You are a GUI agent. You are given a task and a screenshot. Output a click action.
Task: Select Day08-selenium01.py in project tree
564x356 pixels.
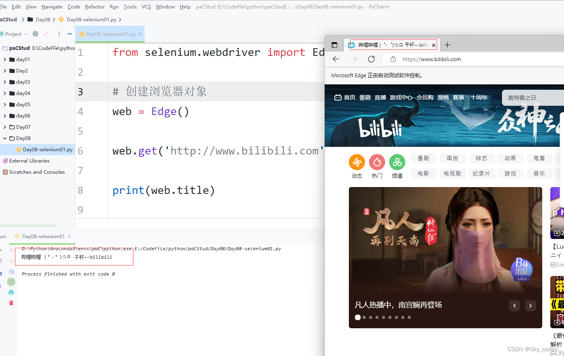point(44,149)
